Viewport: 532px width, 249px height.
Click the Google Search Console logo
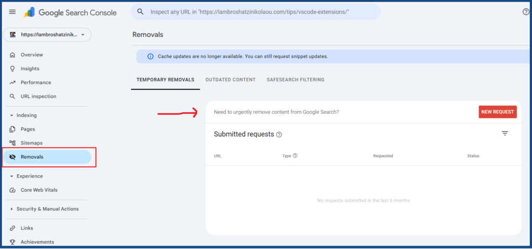coord(70,12)
